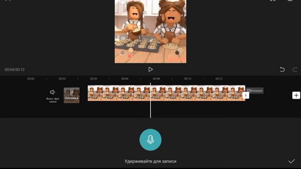Click the redo arrow icon
The image size is (301, 169).
click(295, 69)
